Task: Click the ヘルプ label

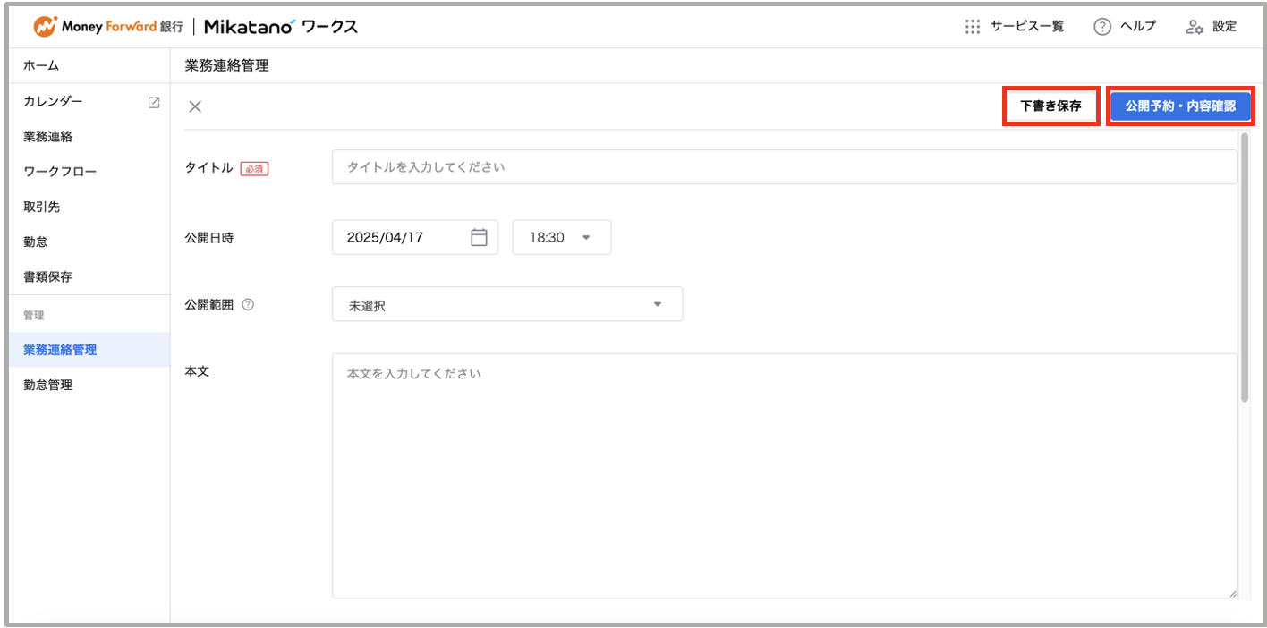Action: coord(1138,27)
